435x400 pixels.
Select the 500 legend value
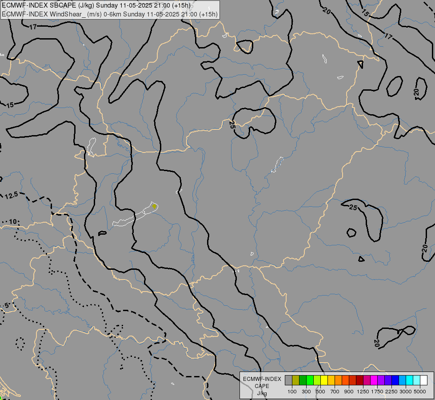[x=320, y=392]
